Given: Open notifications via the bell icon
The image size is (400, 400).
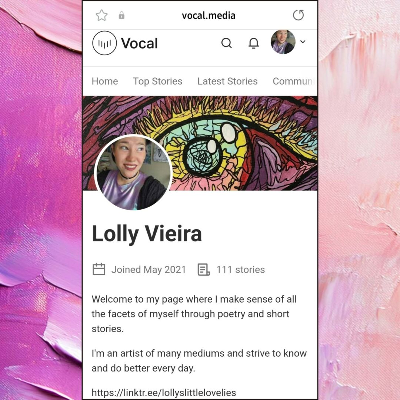Looking at the screenshot, I should [x=254, y=43].
